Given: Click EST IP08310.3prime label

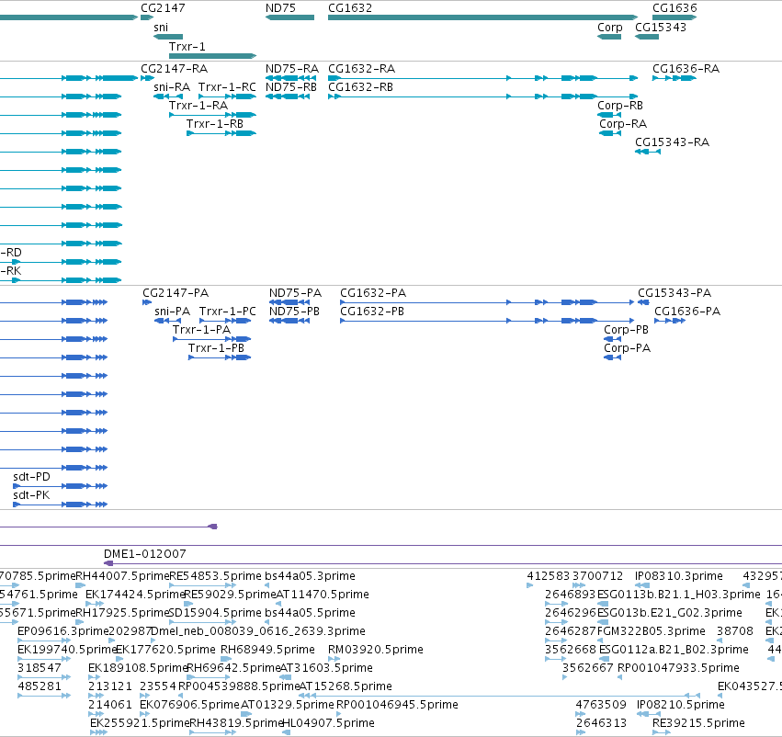Looking at the screenshot, I should (x=678, y=576).
